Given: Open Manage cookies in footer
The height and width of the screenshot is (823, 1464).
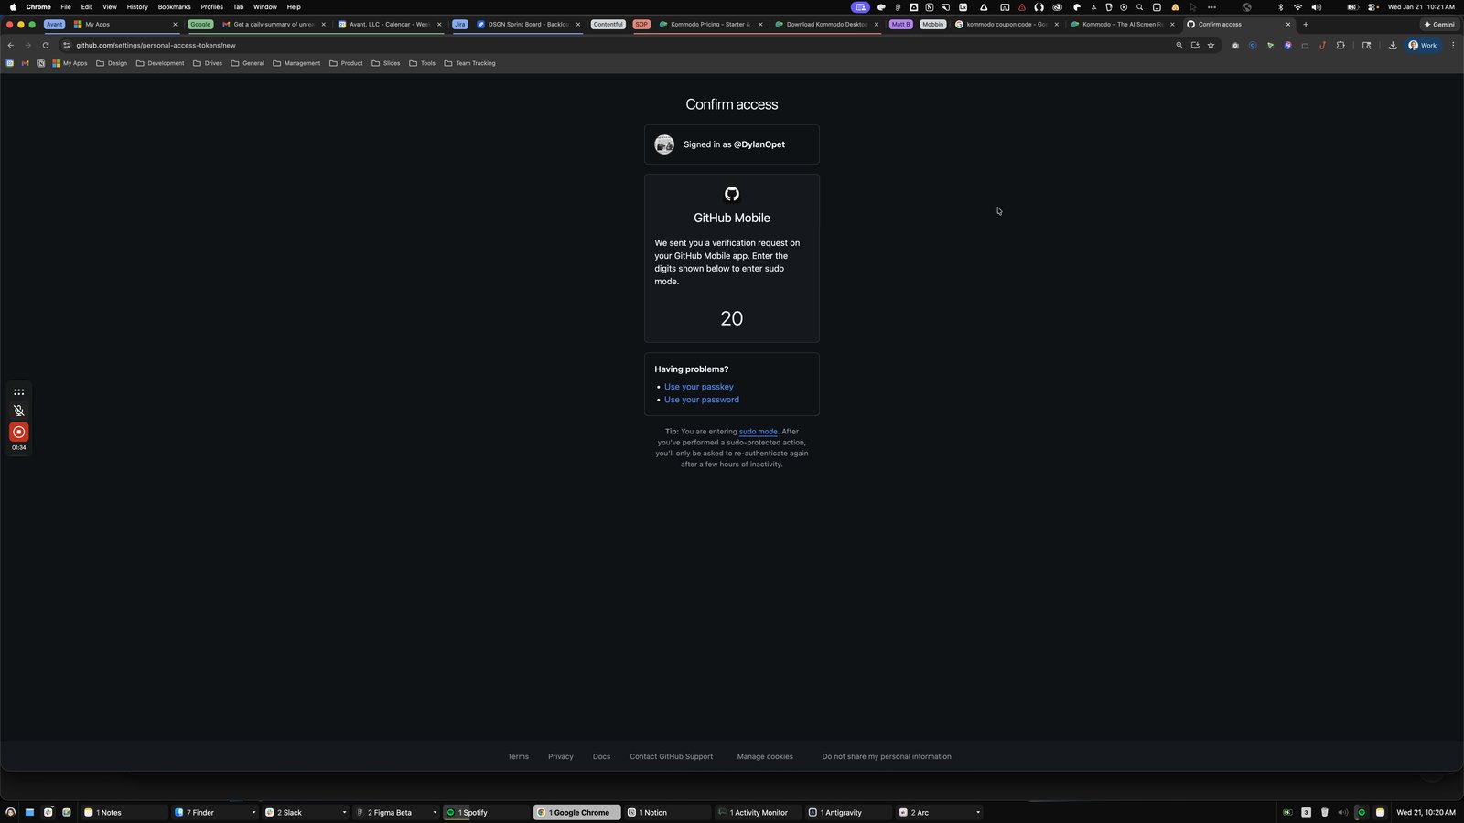Looking at the screenshot, I should (x=765, y=757).
